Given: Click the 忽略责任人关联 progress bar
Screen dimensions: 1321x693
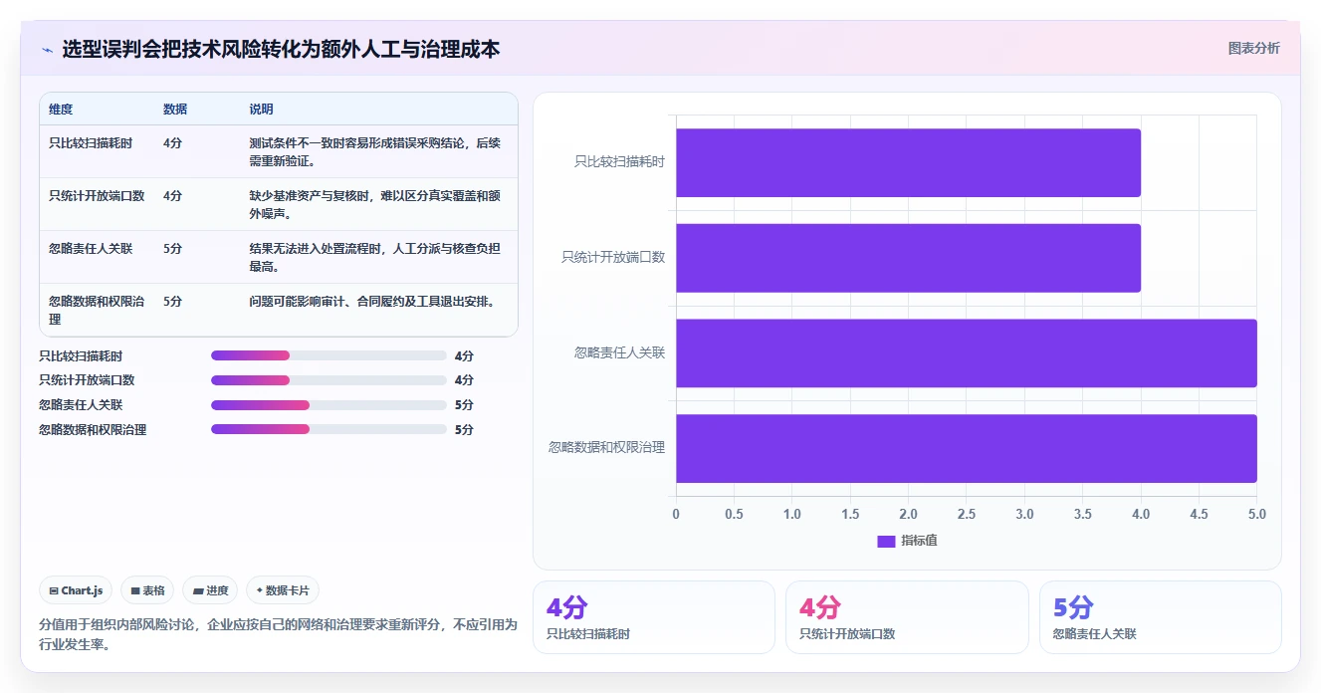Looking at the screenshot, I should pyautogui.click(x=329, y=405).
